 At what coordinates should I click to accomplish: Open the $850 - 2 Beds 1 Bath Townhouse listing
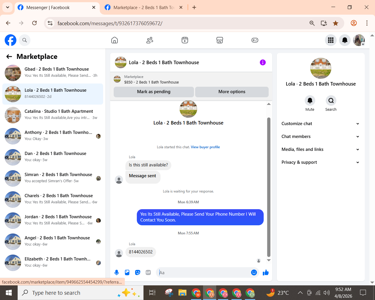tap(151, 82)
